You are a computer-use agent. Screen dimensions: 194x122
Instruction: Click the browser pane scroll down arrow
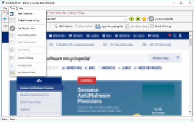tap(190, 112)
